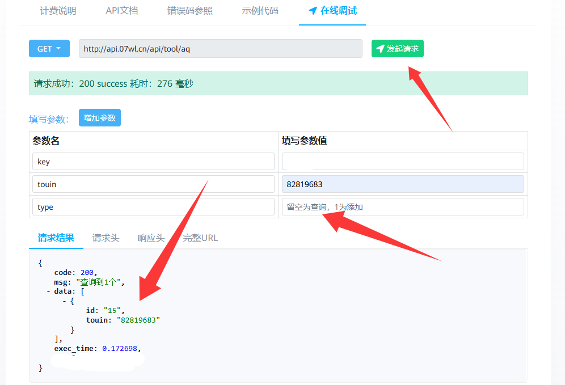Screen dimensions: 565x385
Task: Open the GET request method dropdown
Action: click(x=49, y=49)
